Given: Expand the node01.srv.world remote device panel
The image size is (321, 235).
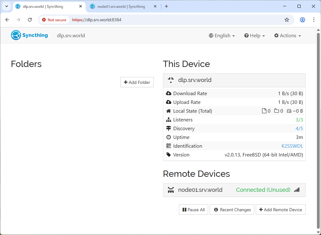Looking at the screenshot, I should (x=200, y=190).
